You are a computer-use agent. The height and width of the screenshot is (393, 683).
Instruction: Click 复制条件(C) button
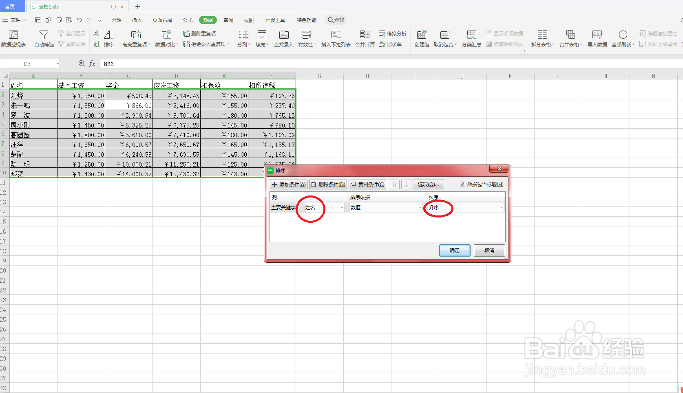tap(367, 184)
